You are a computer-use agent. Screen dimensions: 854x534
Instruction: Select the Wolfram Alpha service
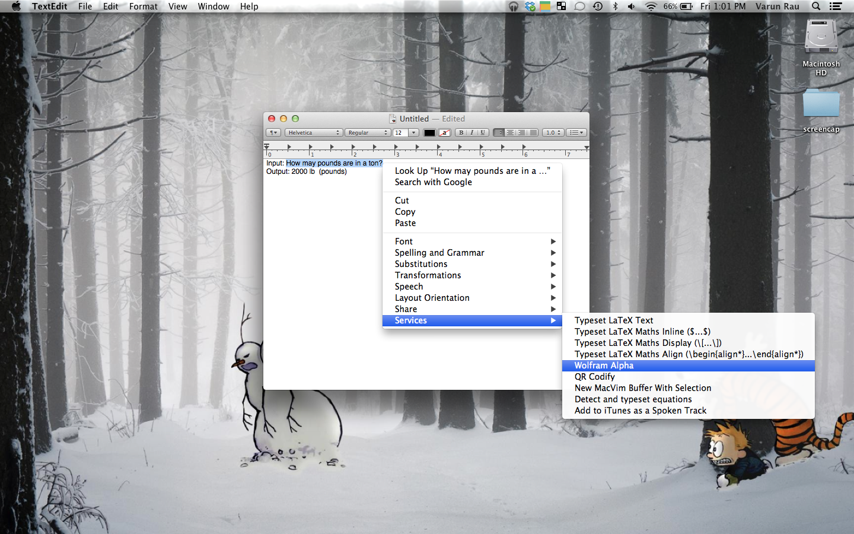click(x=688, y=365)
